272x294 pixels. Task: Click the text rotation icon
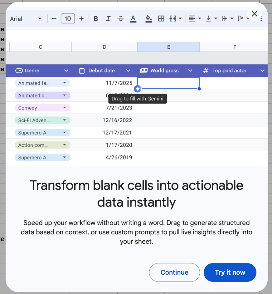point(240,18)
